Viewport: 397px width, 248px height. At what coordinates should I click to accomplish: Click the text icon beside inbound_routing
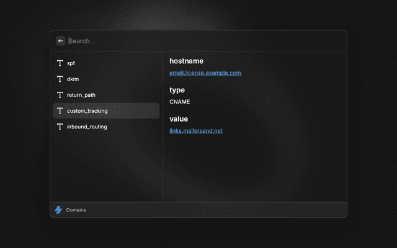coord(60,126)
